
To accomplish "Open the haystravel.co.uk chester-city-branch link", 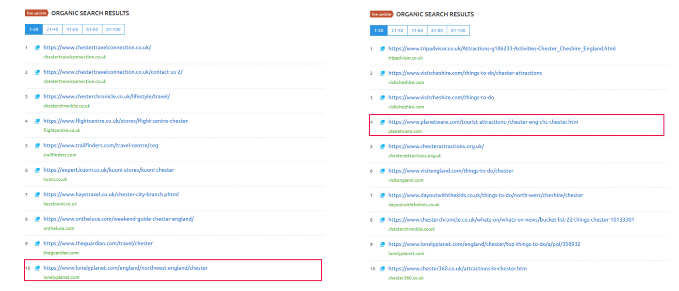I will [x=111, y=194].
